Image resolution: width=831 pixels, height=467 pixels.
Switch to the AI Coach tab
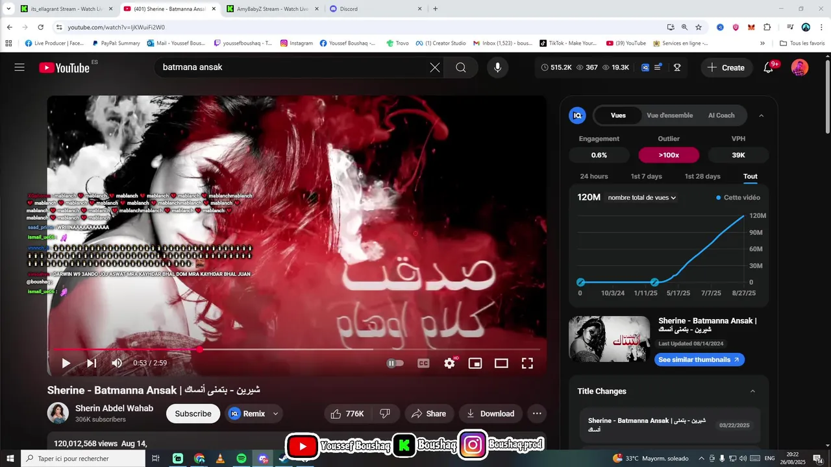pyautogui.click(x=721, y=115)
